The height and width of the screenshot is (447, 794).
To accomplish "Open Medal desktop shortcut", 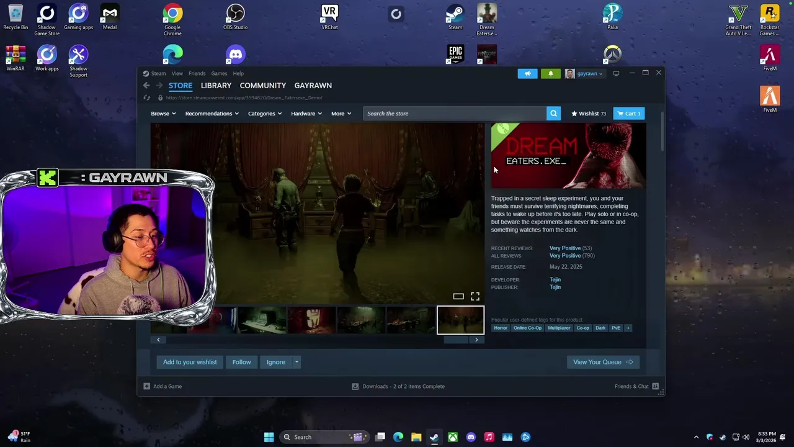I will point(110,17).
